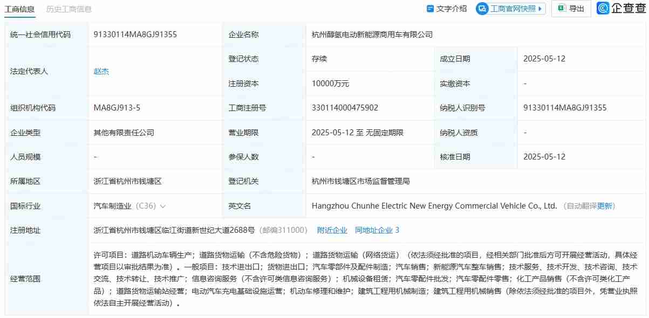Expand the arrow next to 工商官网快照
Image resolution: width=649 pixels, height=318 pixels.
click(x=540, y=9)
